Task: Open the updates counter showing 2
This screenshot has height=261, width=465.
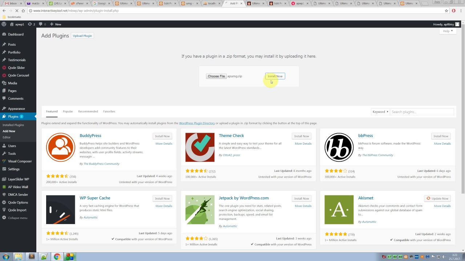Action: 32,24
